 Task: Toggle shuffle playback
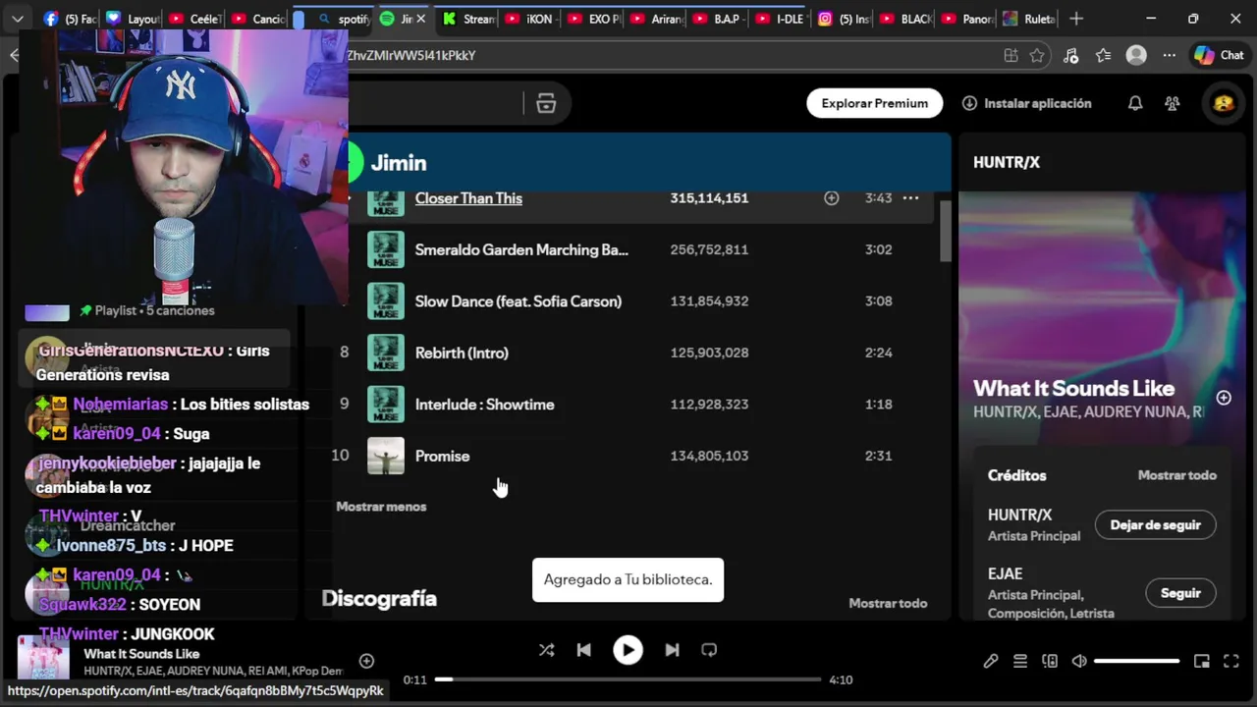coord(547,650)
